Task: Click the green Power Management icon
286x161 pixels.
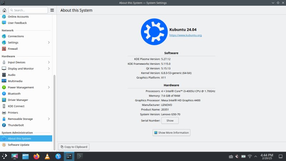Action: [x=4, y=87]
